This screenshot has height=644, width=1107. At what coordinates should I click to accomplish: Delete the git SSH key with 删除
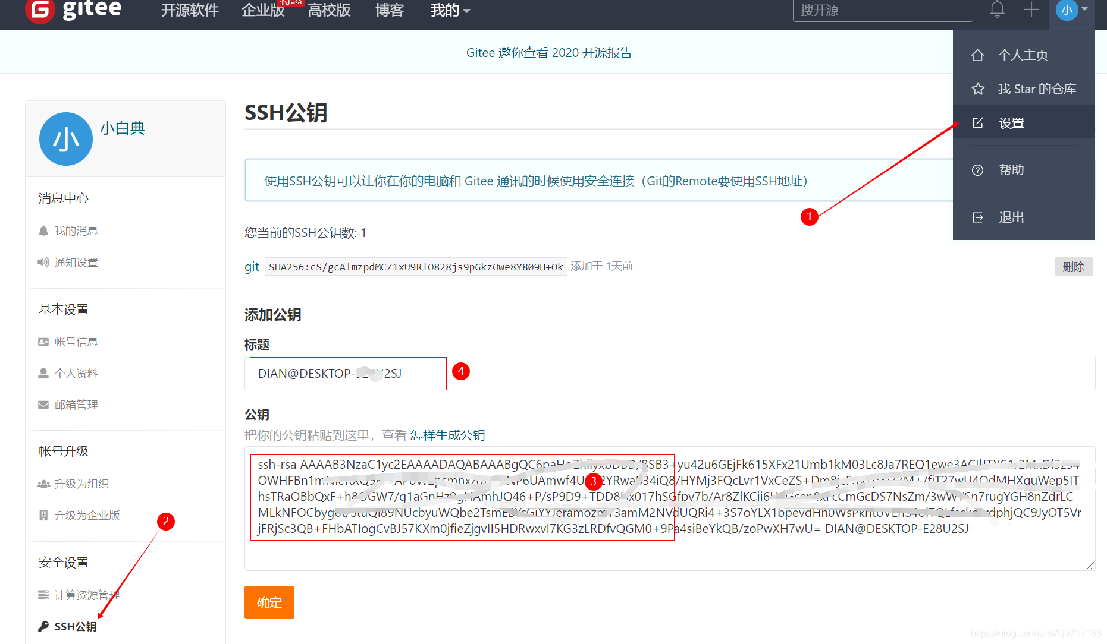1074,267
